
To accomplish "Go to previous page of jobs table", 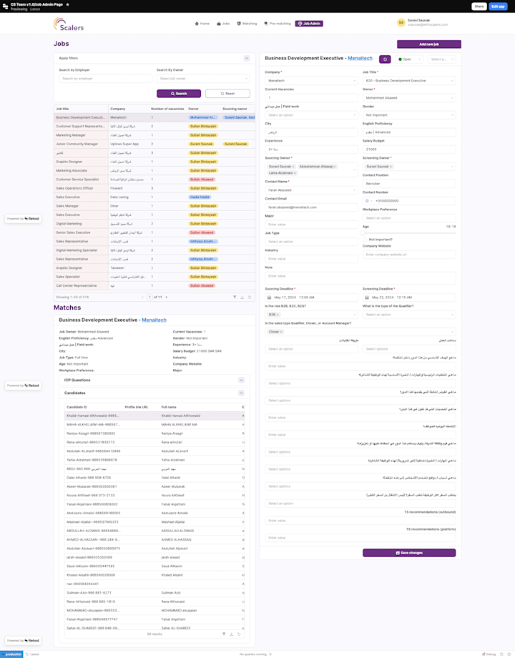I will click(143, 297).
